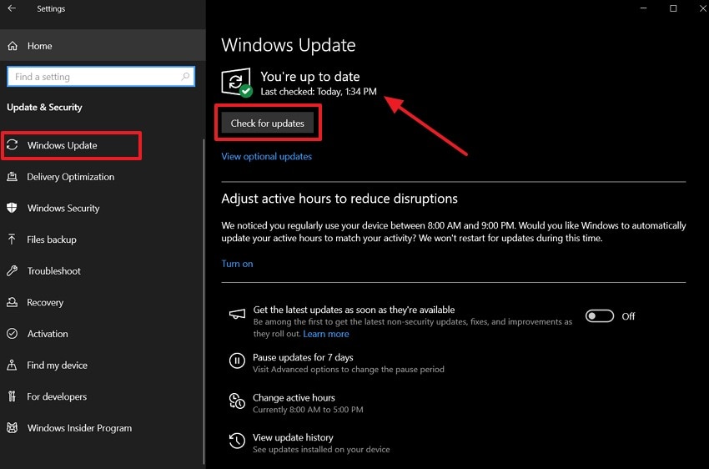Minimize the Settings window
Viewport: 709px width, 469px height.
[x=643, y=8]
